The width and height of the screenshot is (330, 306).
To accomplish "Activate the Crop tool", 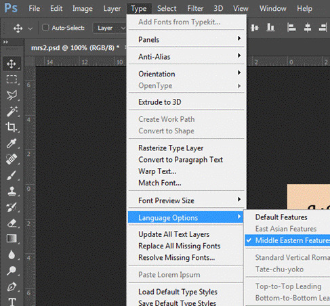I will coord(12,127).
